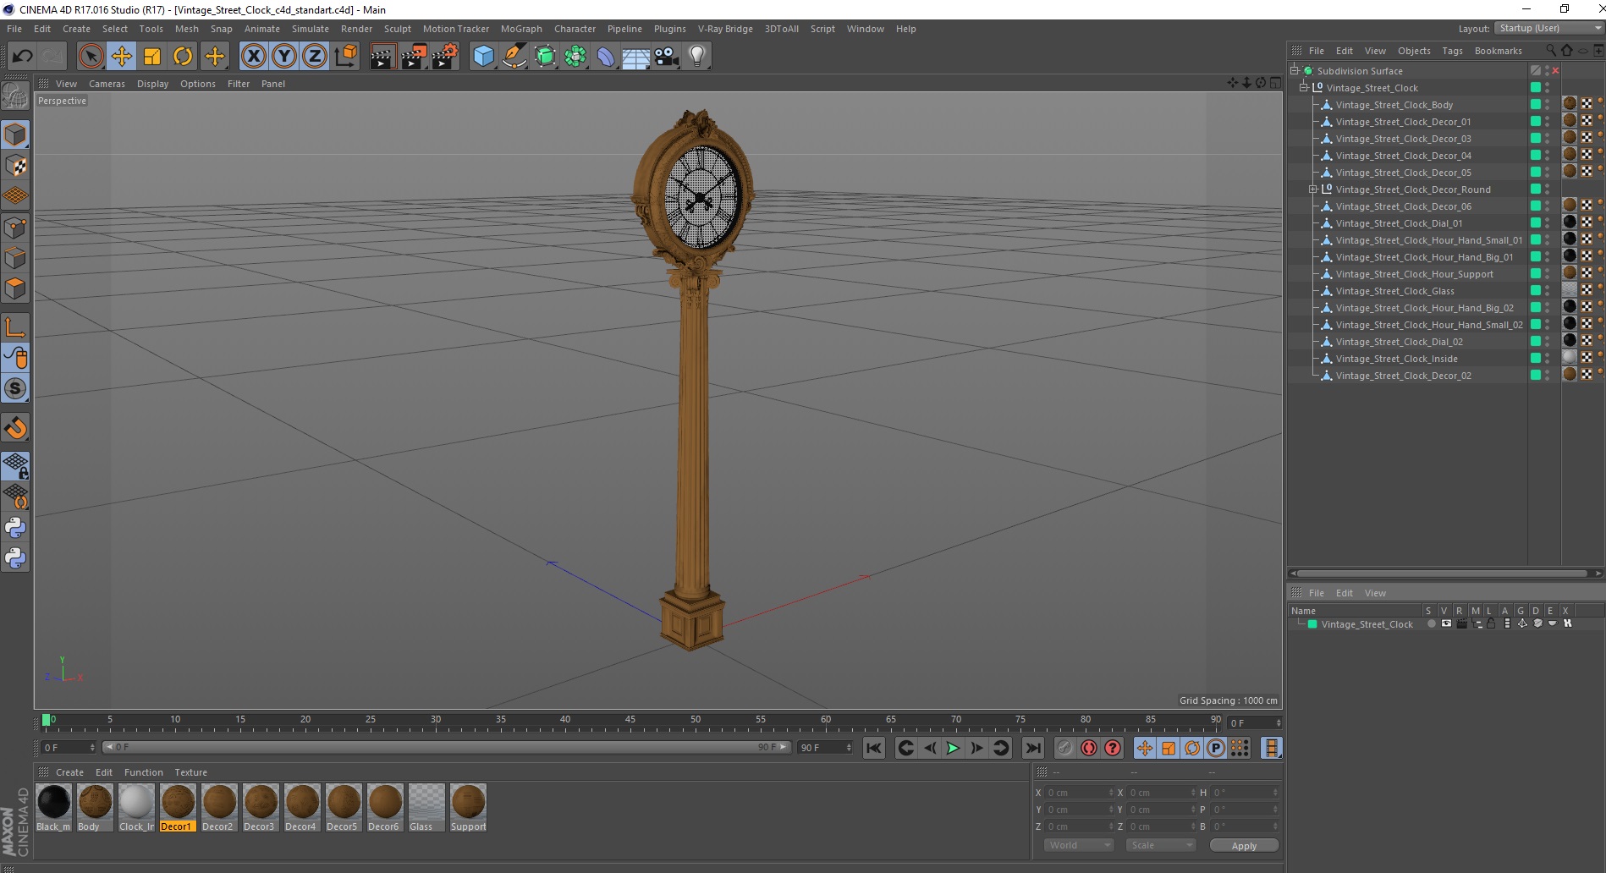
Task: Select Vintage_Street_Clock_Dial_01 object
Action: pos(1399,223)
